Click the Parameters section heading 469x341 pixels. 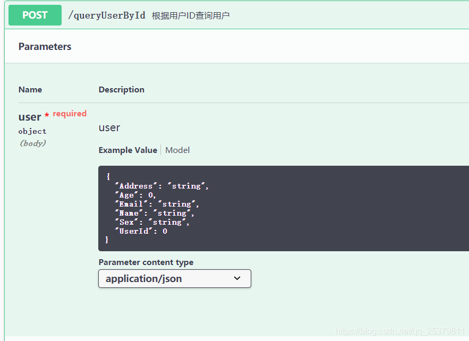click(45, 47)
